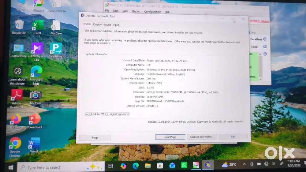Follow the red version link in Hard Disk Sentinel

tap(259, 21)
